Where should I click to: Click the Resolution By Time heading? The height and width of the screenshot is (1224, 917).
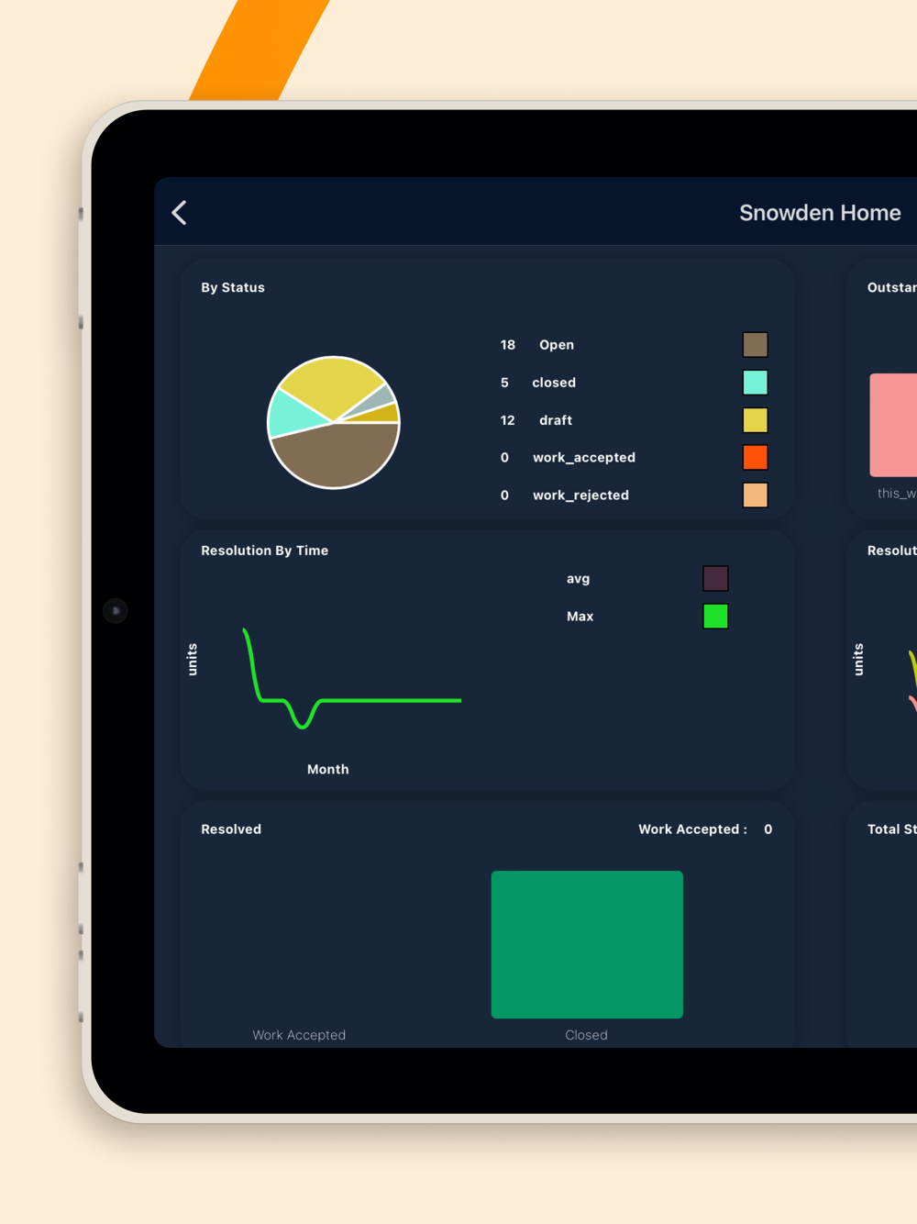(x=264, y=551)
